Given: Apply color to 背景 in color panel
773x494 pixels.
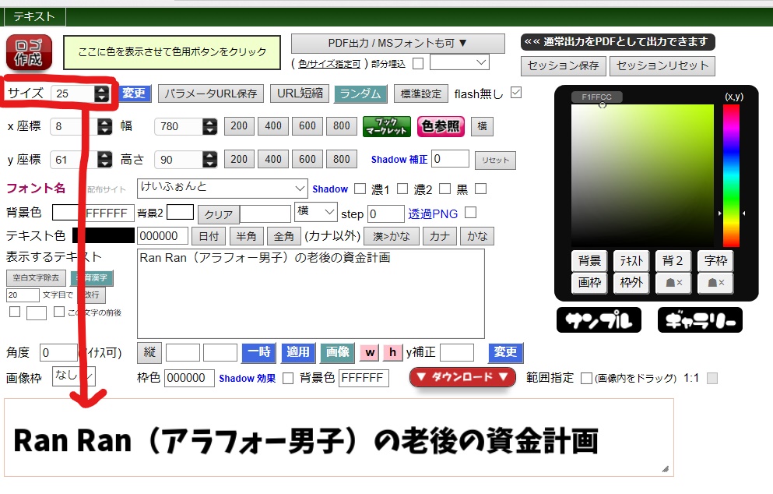Looking at the screenshot, I should pyautogui.click(x=589, y=260).
